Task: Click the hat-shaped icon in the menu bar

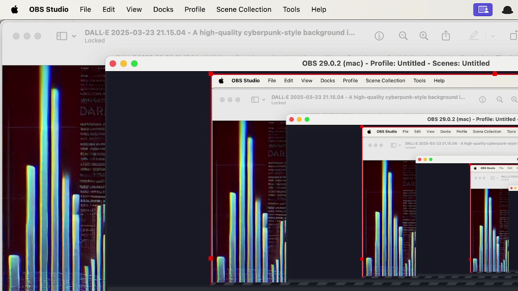Action: tap(507, 10)
